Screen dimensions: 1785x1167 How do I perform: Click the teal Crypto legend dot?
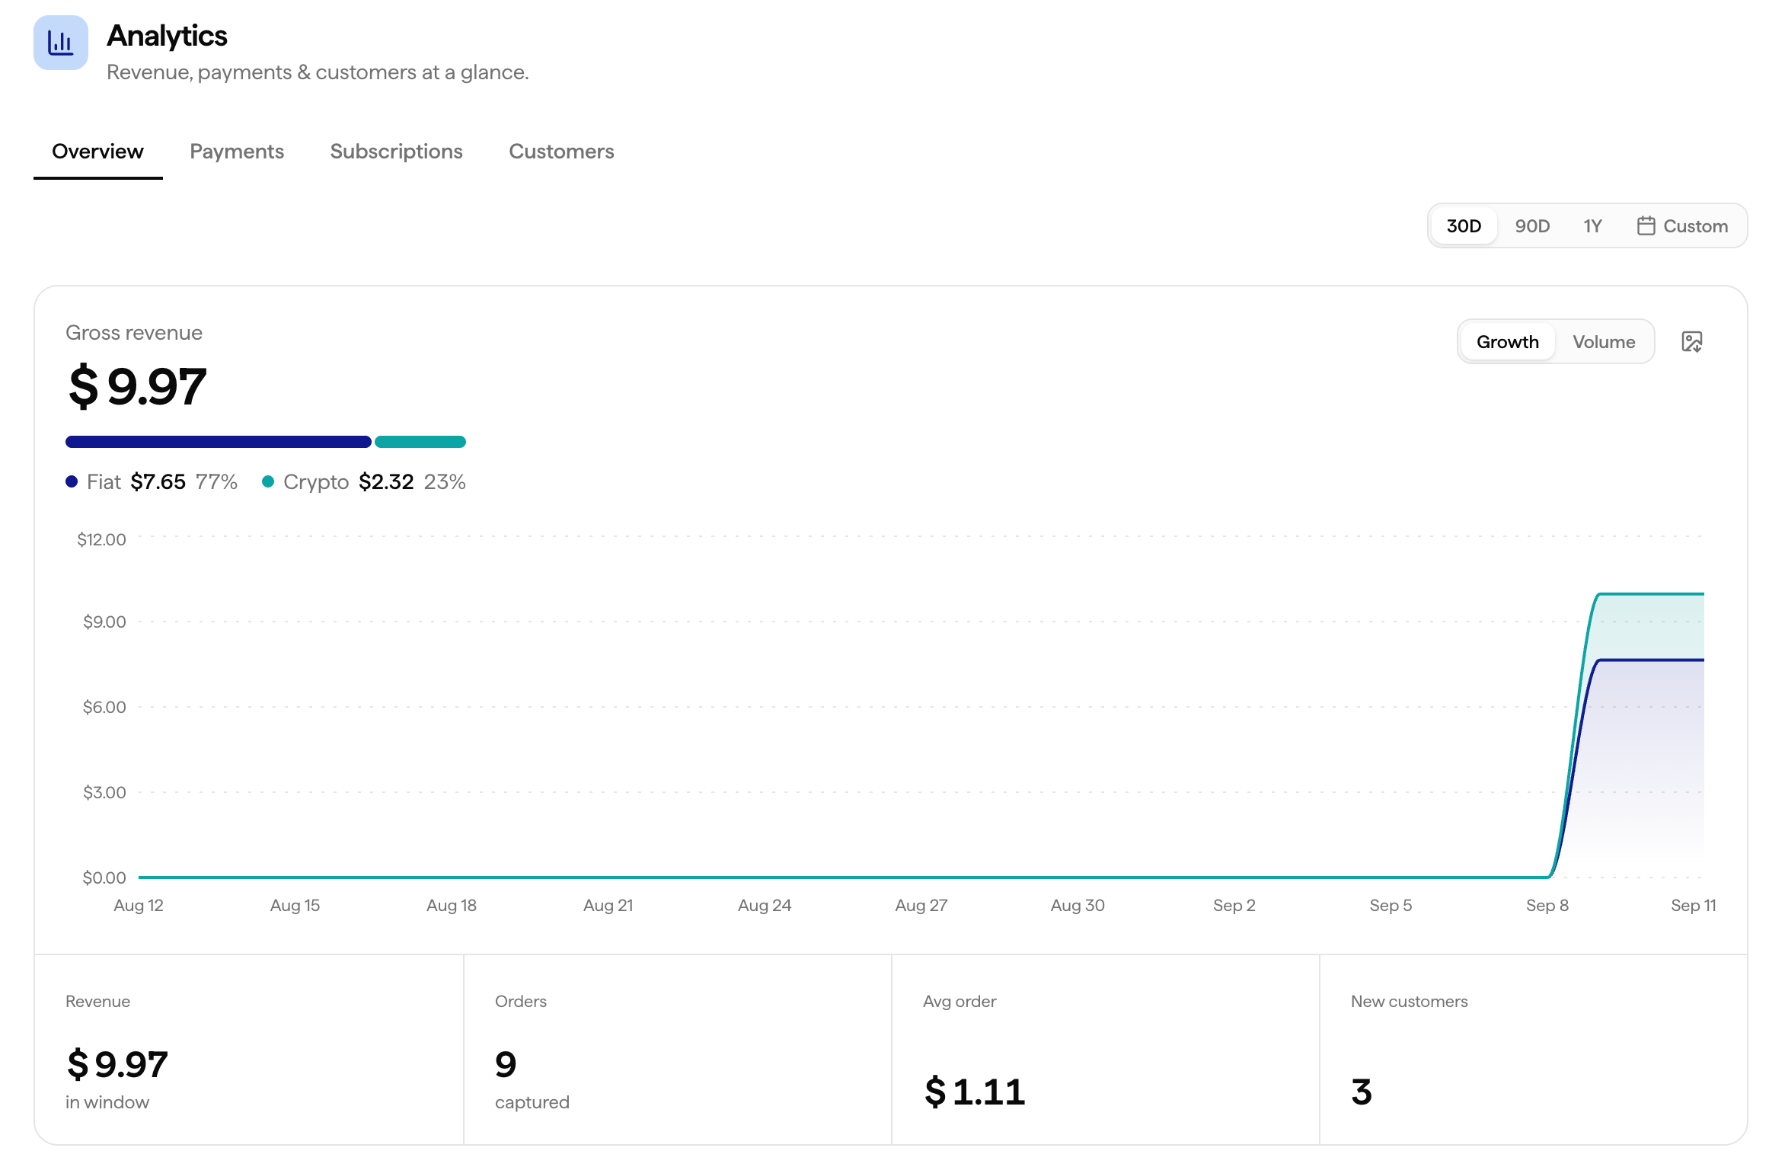pos(268,481)
